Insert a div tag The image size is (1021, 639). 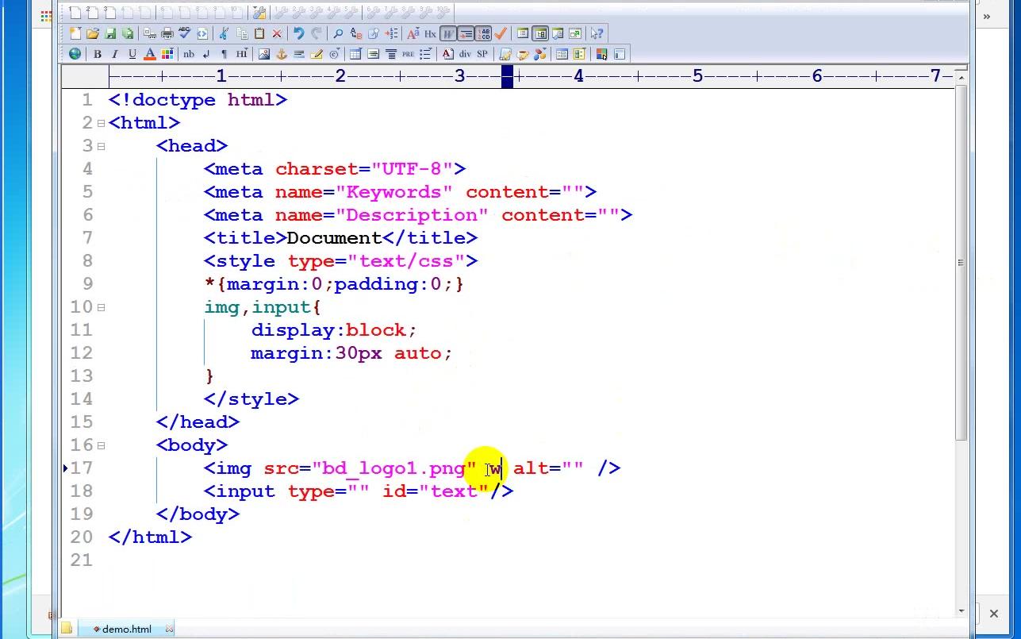465,54
